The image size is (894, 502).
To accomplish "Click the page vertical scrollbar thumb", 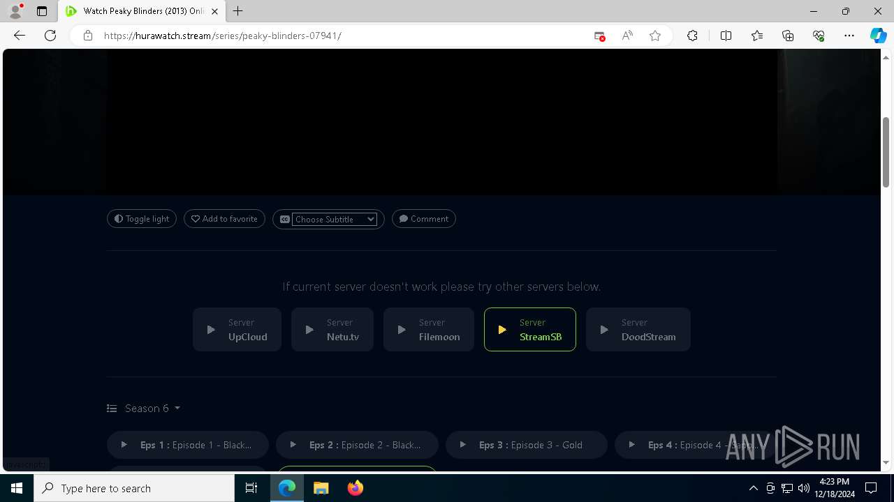I will (x=886, y=152).
